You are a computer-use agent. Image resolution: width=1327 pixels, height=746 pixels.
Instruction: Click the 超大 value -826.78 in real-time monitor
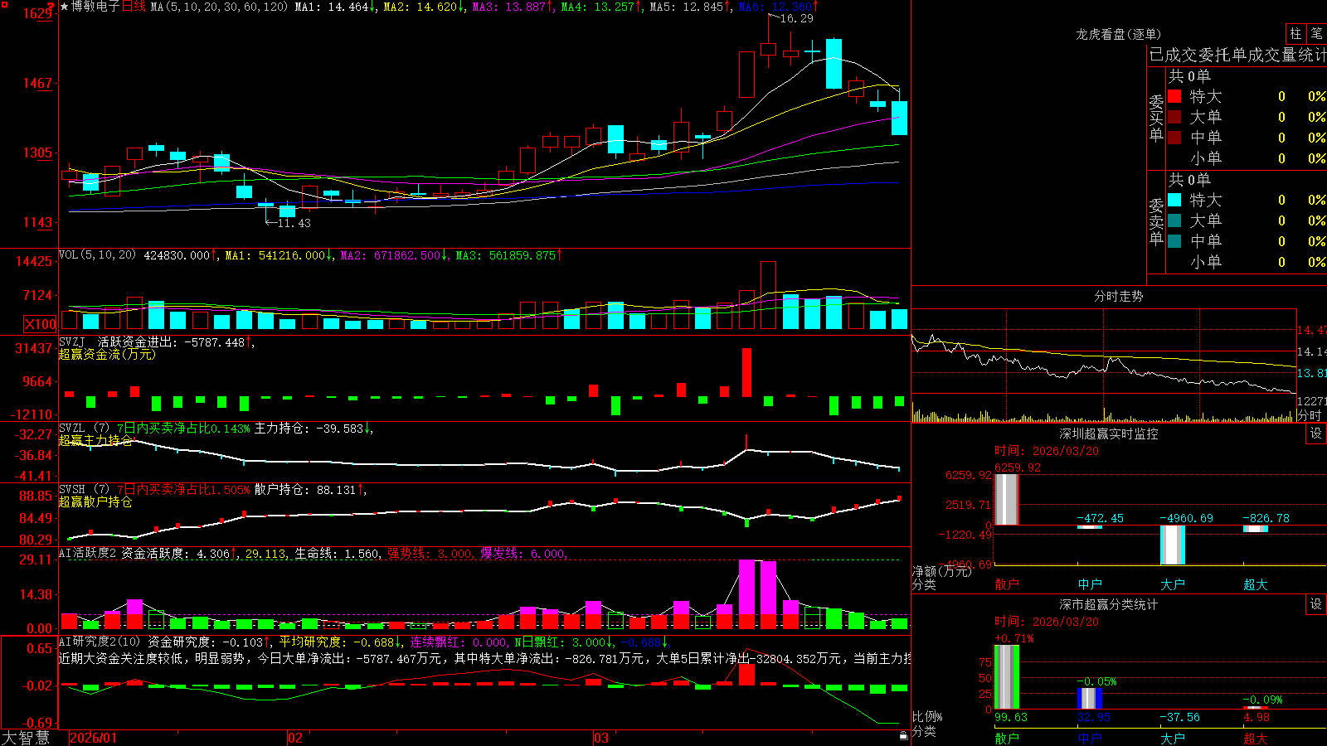pyautogui.click(x=1266, y=518)
